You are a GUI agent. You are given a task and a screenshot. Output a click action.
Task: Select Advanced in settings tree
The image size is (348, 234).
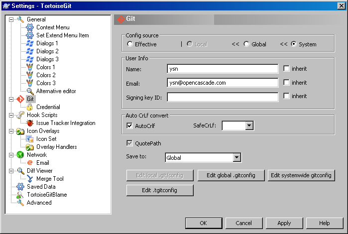coord(39,203)
